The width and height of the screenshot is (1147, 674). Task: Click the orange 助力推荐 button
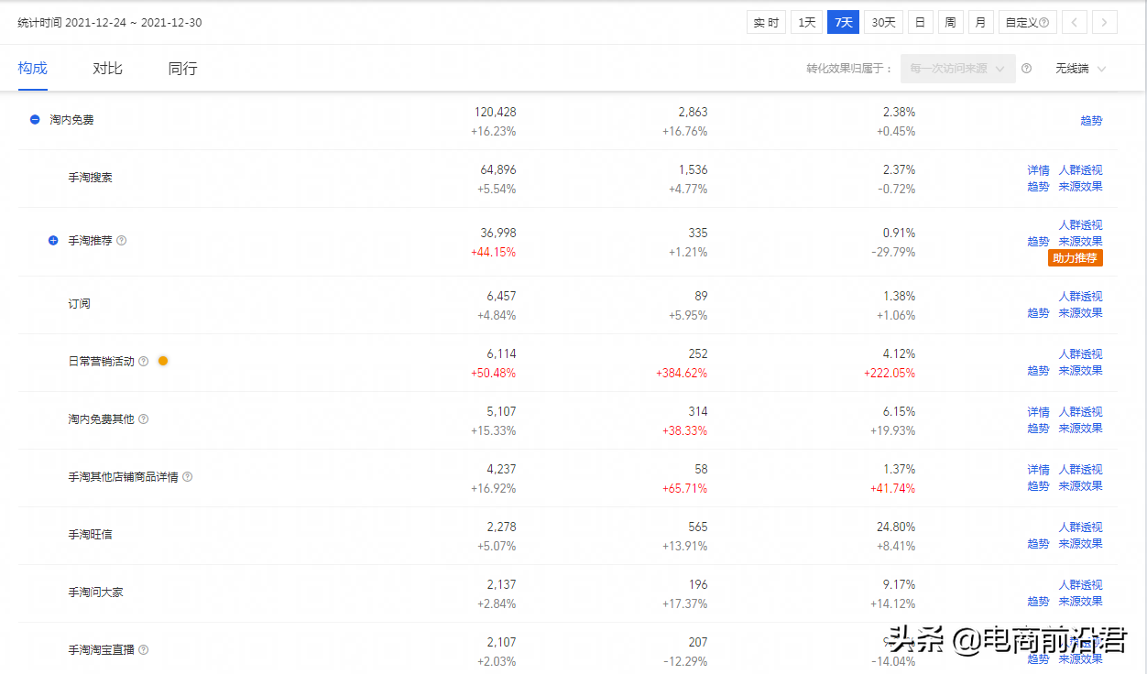(x=1075, y=258)
